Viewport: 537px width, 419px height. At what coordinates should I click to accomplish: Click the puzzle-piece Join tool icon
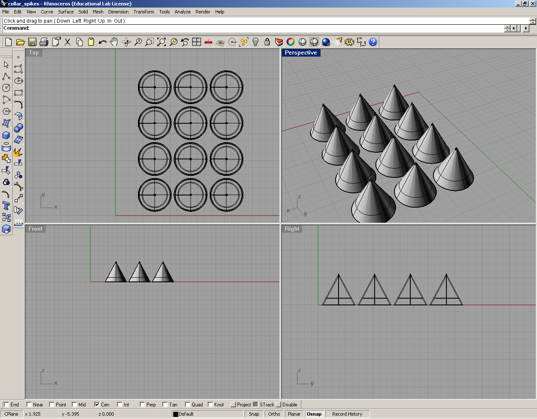tap(6, 159)
